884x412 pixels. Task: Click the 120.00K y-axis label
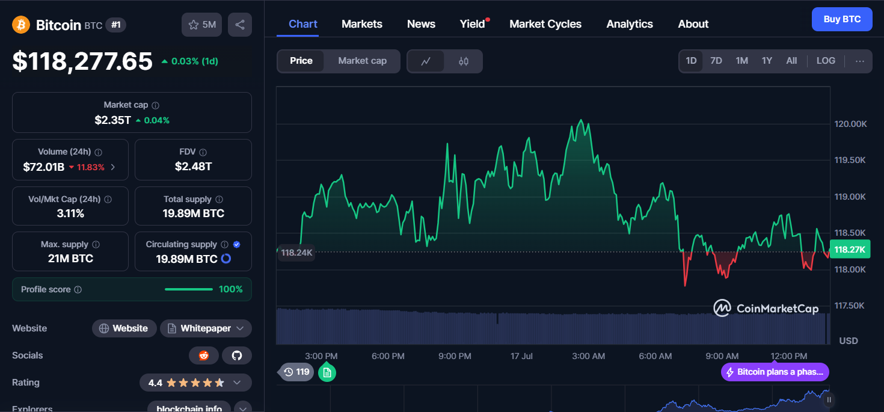(x=850, y=124)
